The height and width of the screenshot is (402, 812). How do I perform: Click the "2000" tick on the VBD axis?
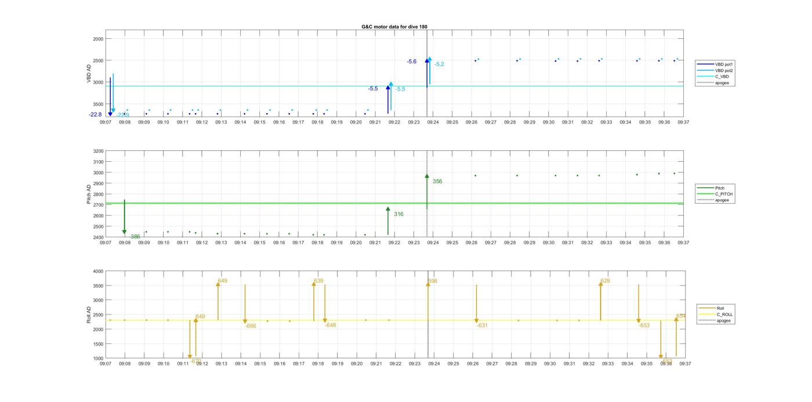point(98,39)
